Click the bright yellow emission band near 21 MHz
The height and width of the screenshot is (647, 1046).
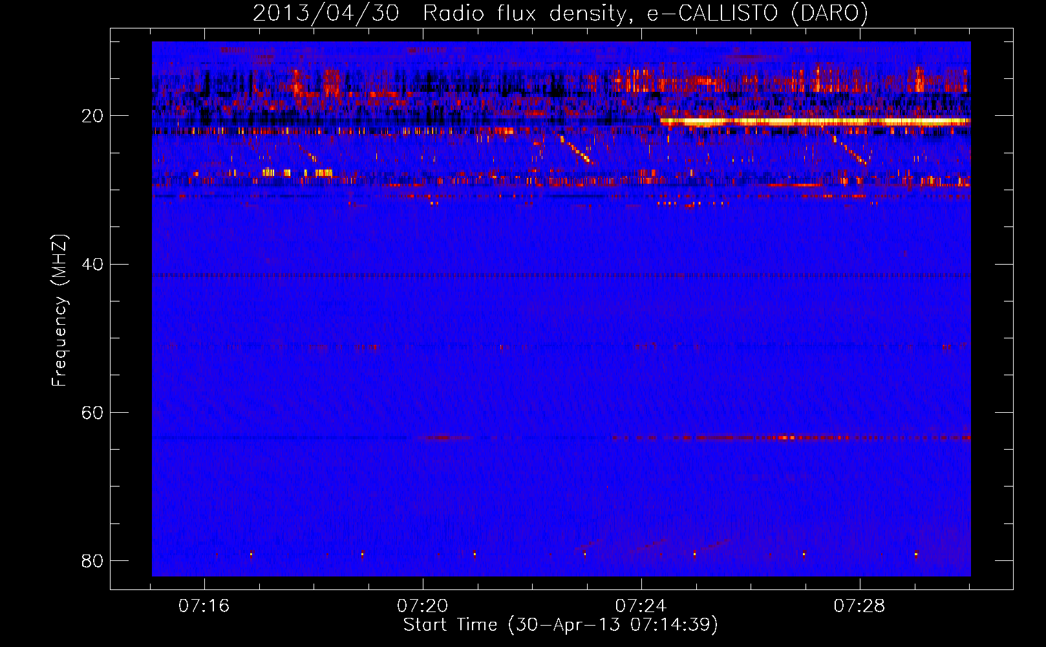pos(815,121)
